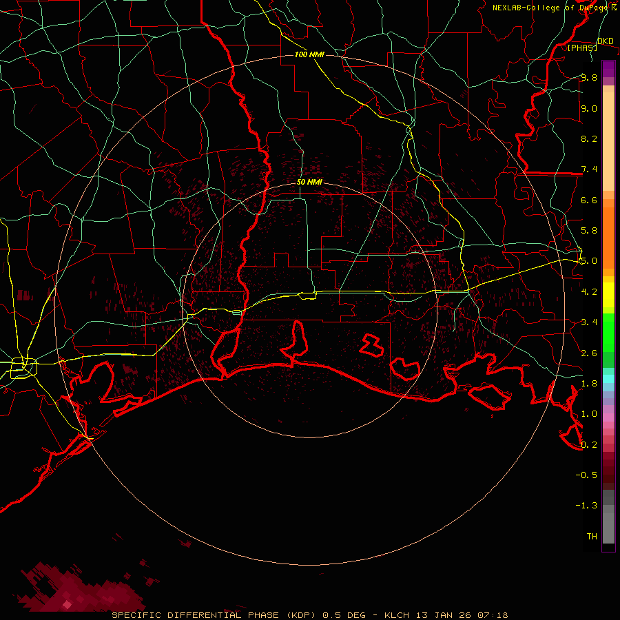Click the 7.4 legend value
Viewport: 620px width, 620px height.
click(589, 169)
